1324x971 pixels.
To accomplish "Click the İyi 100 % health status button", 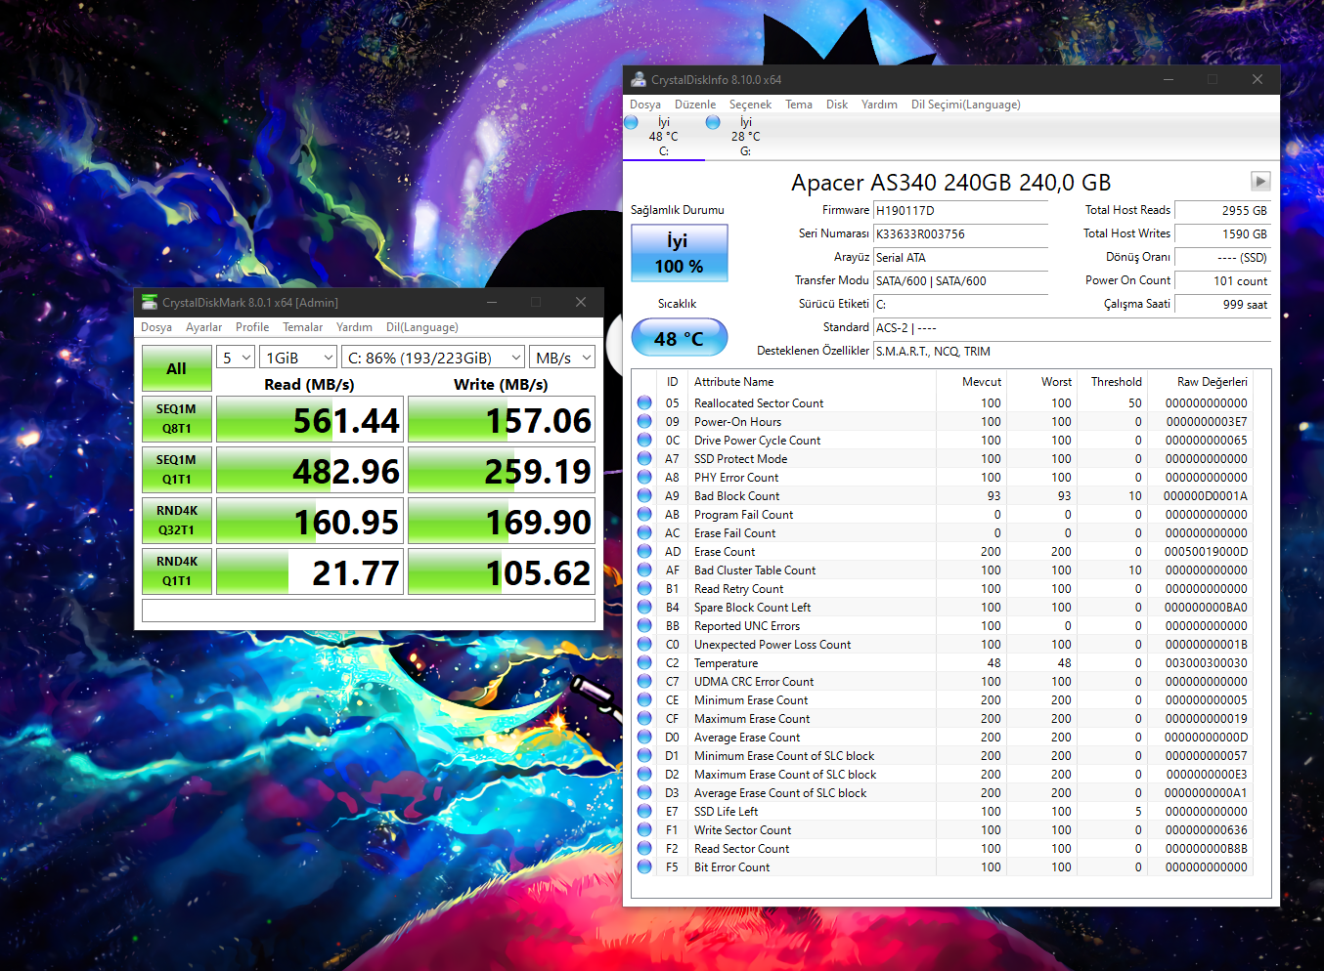I will pyautogui.click(x=680, y=253).
